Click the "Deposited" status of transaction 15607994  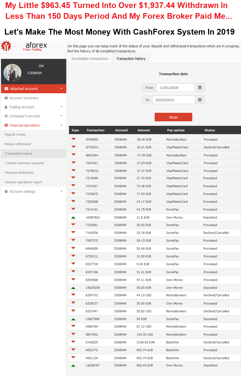(x=210, y=319)
